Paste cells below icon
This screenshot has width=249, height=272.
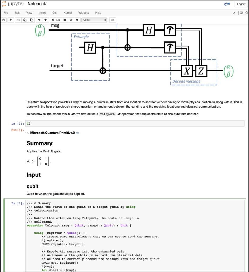[x=31, y=20]
